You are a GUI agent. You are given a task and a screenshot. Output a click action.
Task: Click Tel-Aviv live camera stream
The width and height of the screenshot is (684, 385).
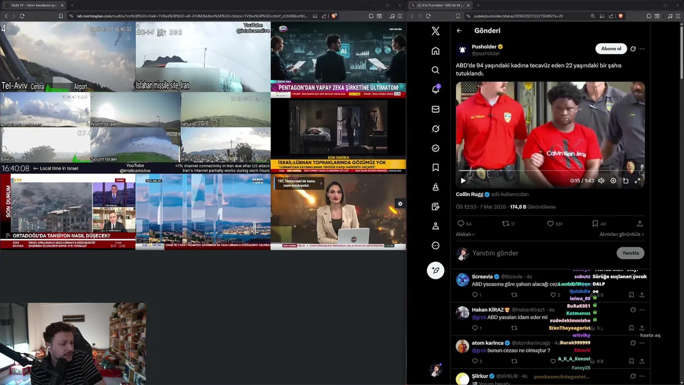point(68,57)
